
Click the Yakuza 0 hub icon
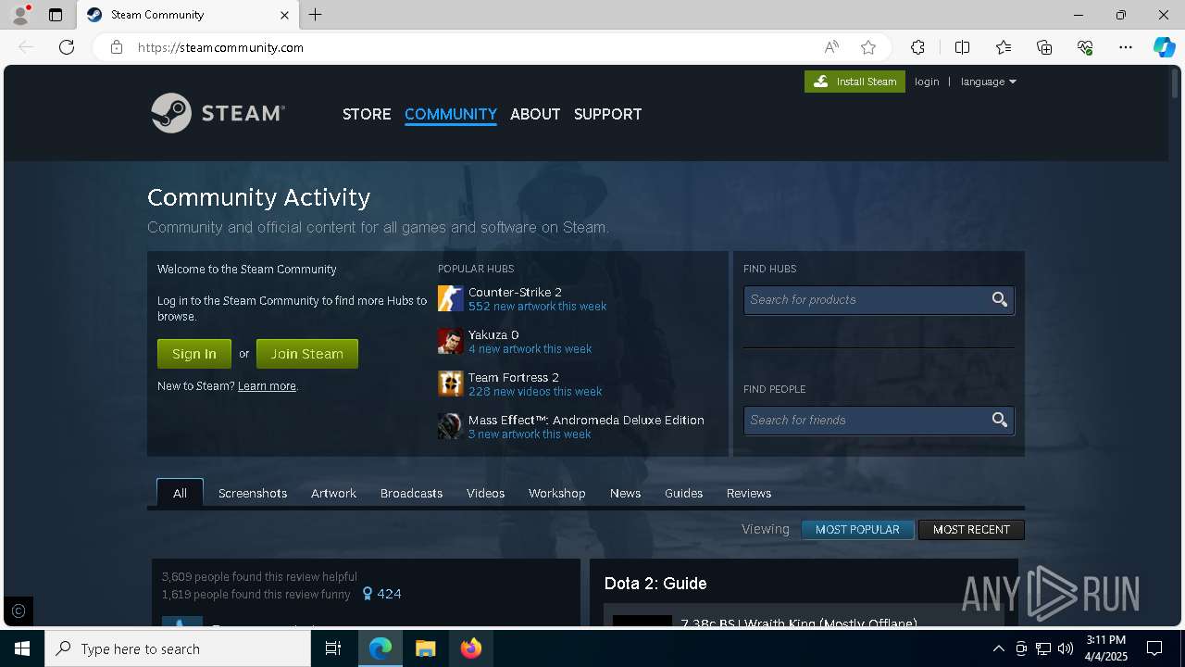[450, 341]
